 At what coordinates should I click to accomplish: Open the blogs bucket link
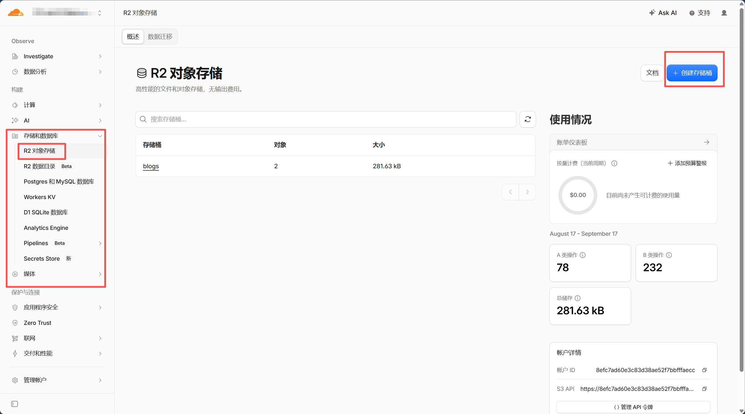click(151, 166)
